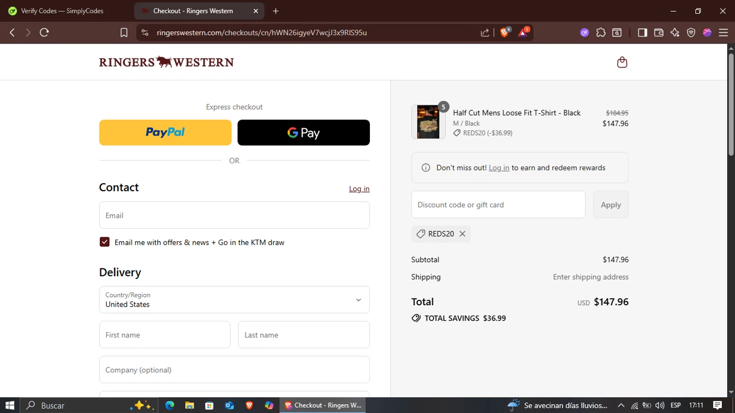Screen dimensions: 735x413
Task: Bookmark this page icon
Action: click(124, 32)
